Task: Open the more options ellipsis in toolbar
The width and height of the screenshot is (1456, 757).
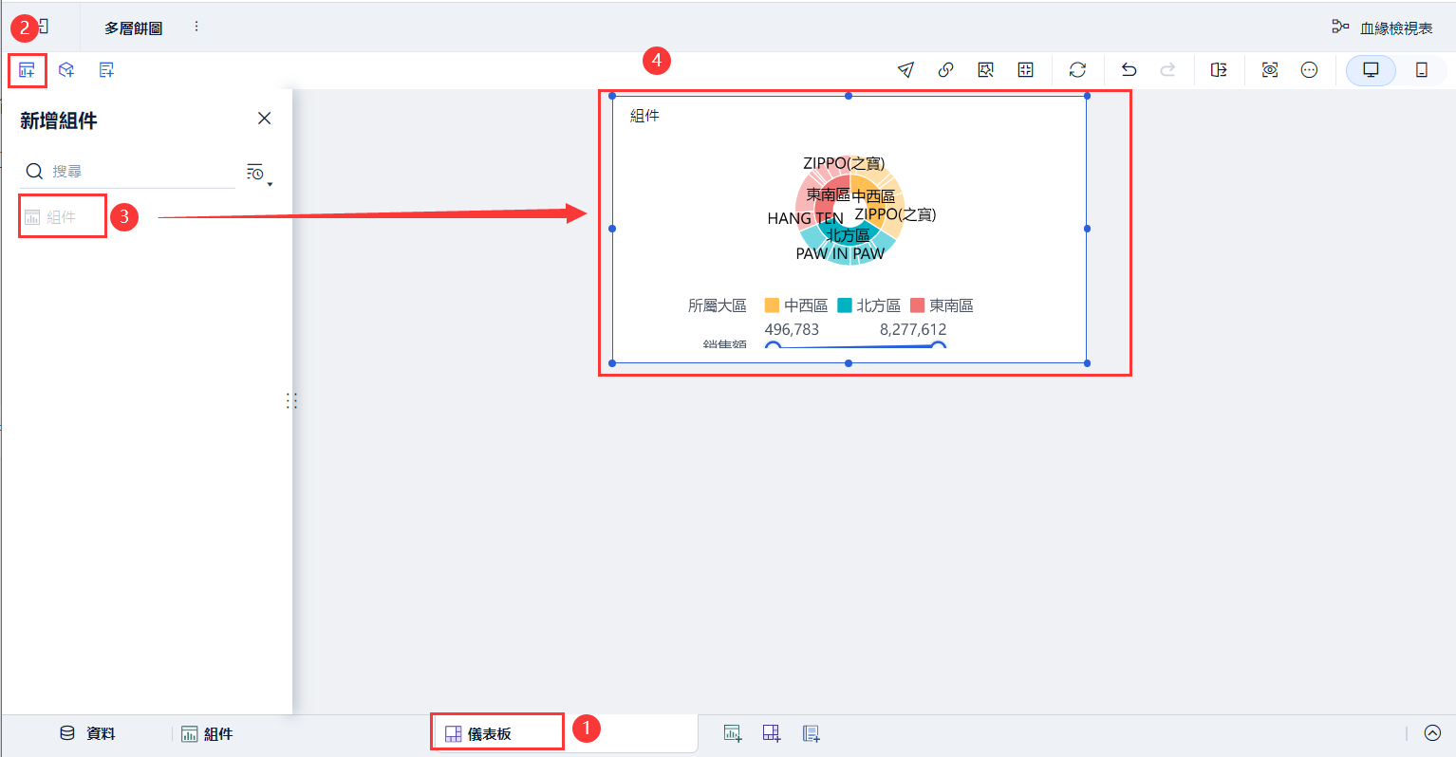Action: (x=1309, y=70)
